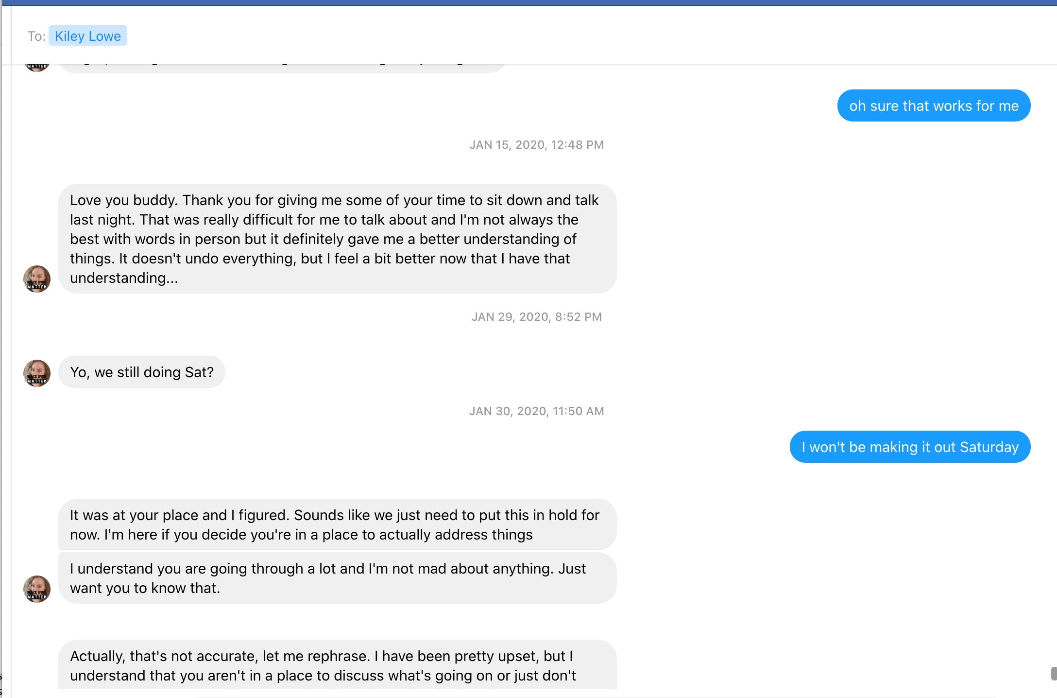Click the Kiley Lowe recipient chip
The image size is (1057, 698).
tap(88, 36)
